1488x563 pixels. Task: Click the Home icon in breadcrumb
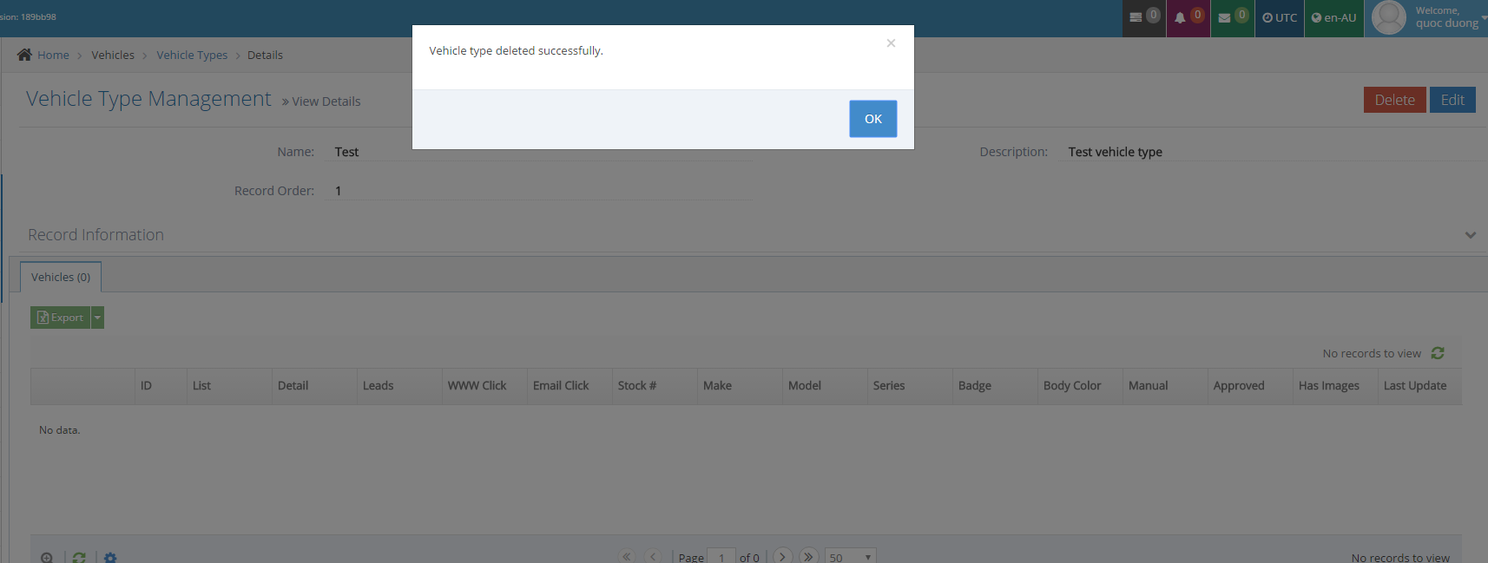click(24, 55)
